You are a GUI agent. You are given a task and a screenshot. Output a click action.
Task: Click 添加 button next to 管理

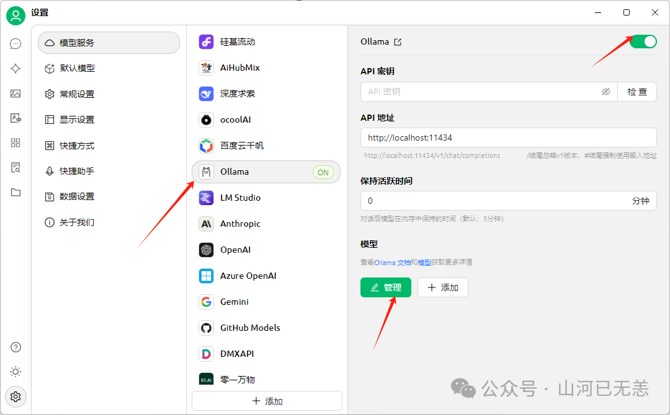click(x=443, y=287)
